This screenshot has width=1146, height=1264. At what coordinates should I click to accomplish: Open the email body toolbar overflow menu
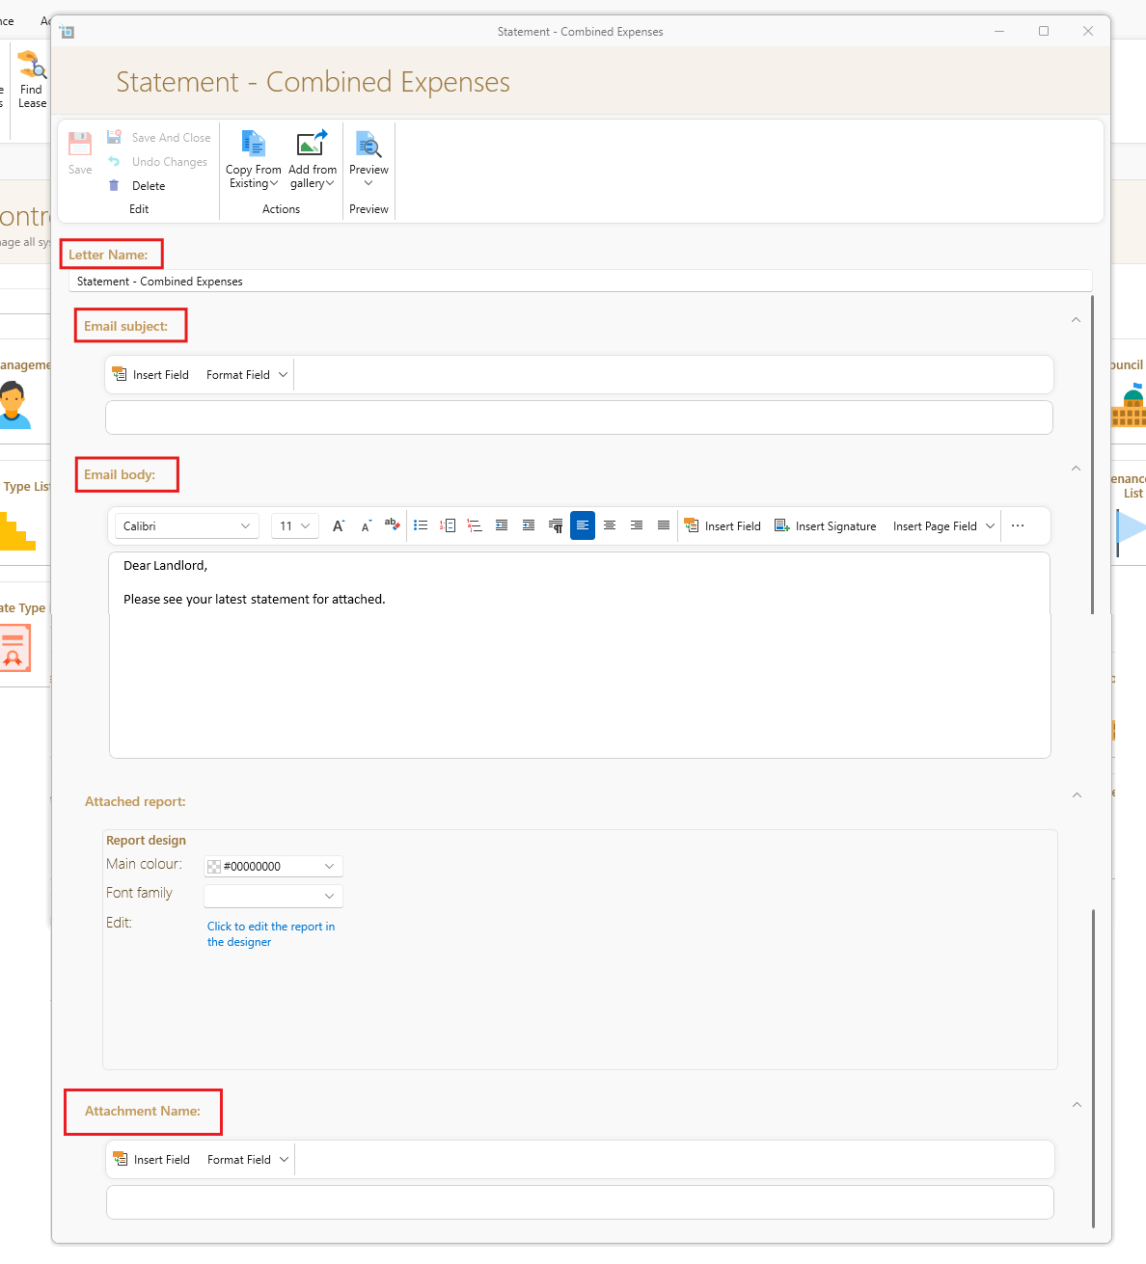tap(1018, 526)
